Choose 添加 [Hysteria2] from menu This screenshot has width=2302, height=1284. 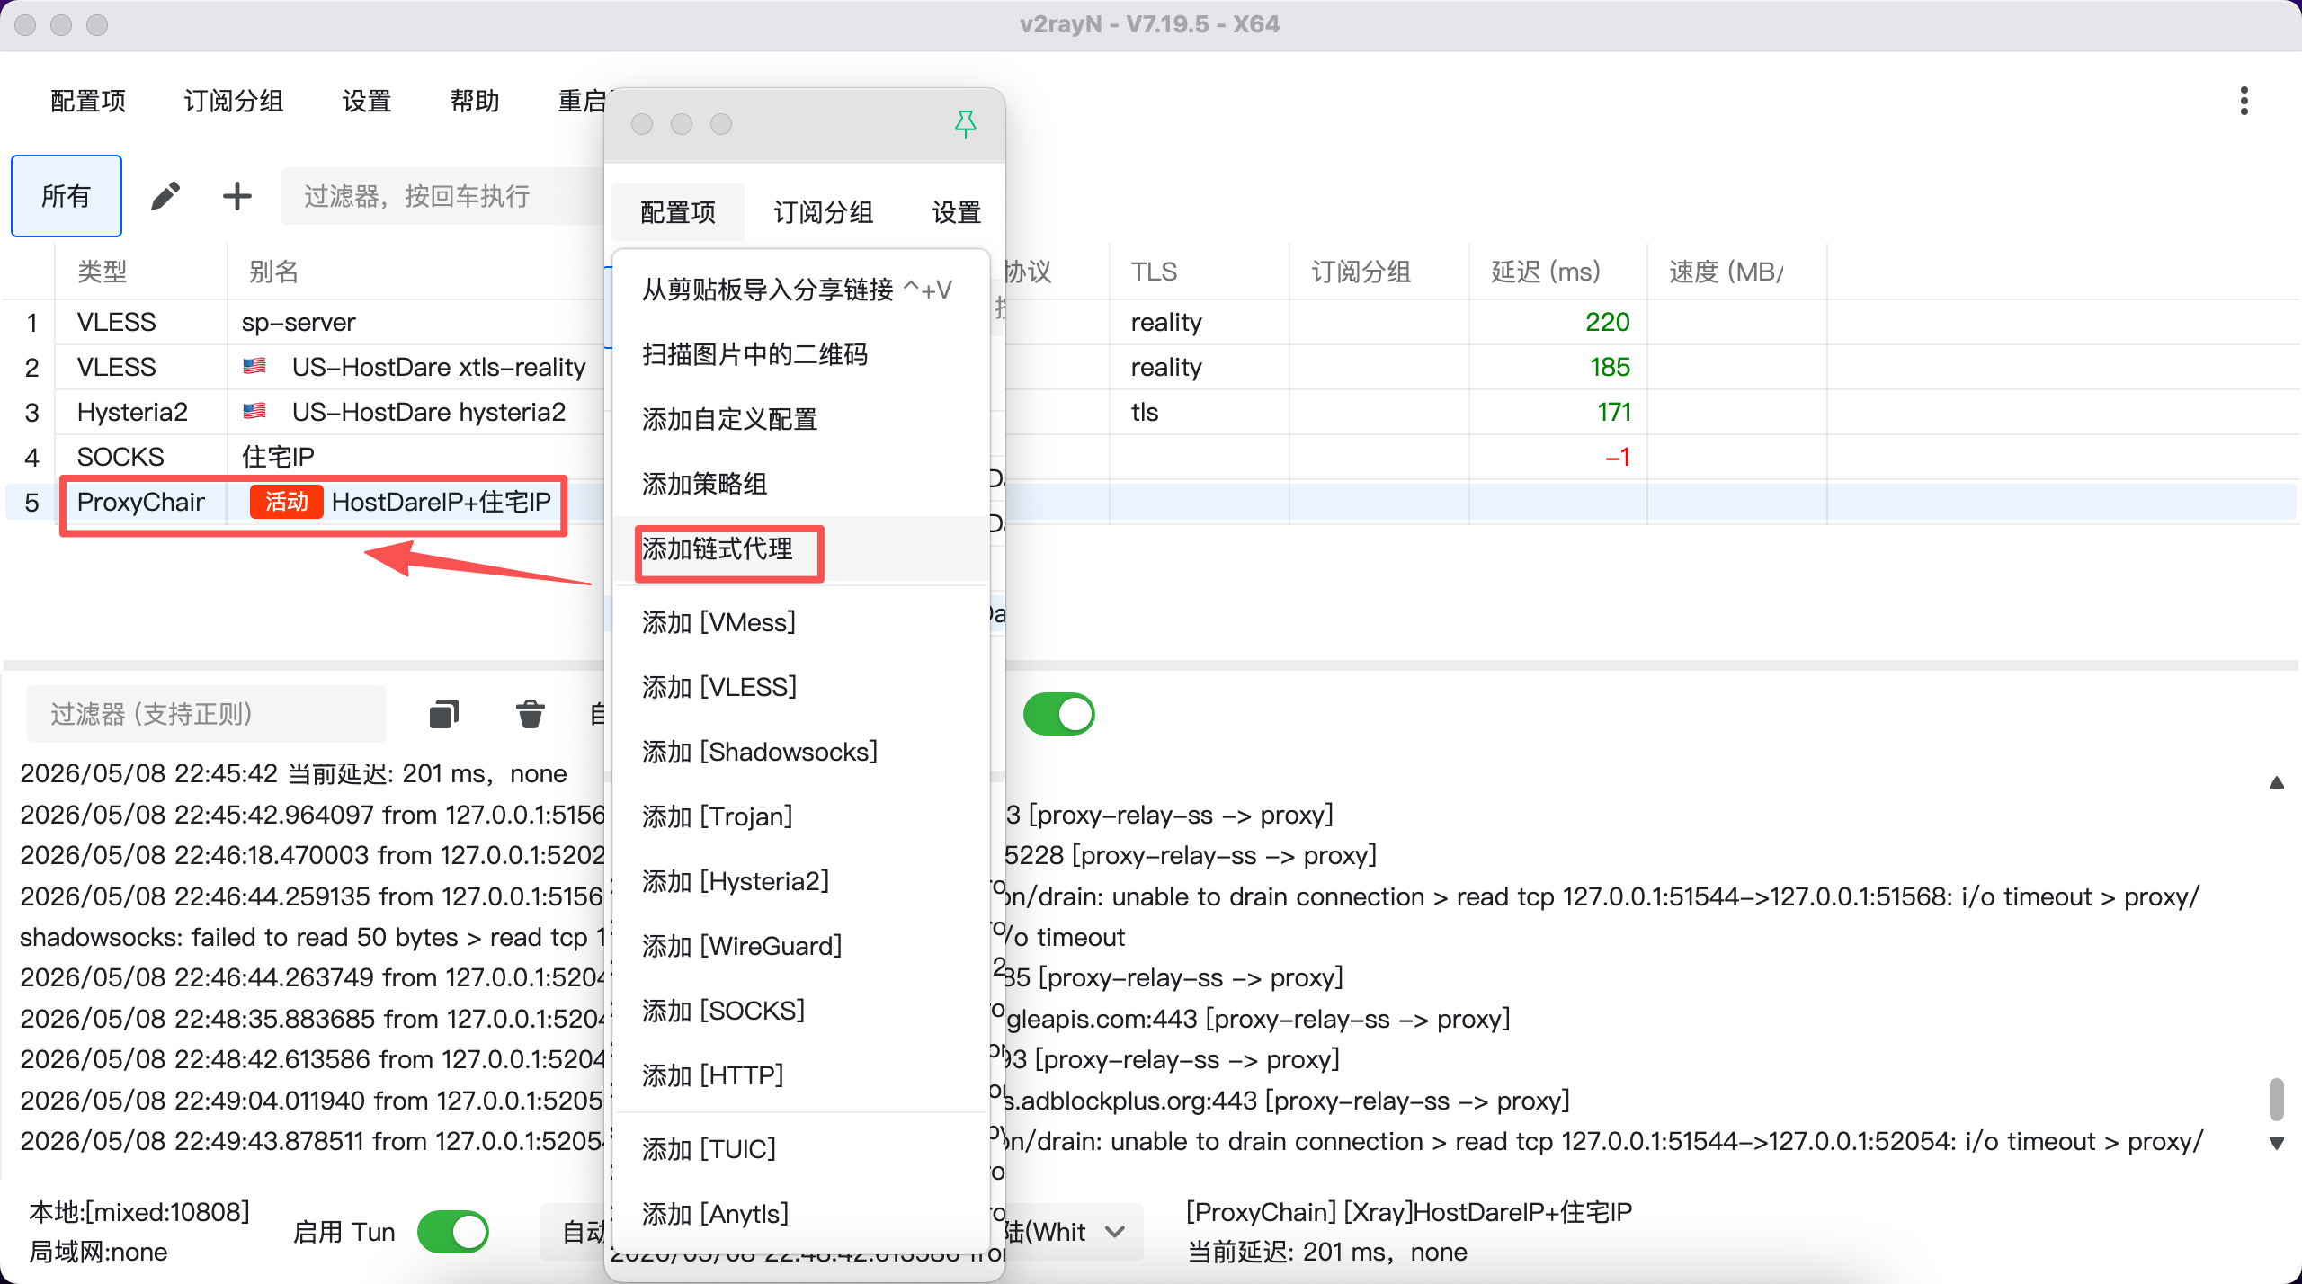[x=801, y=881]
